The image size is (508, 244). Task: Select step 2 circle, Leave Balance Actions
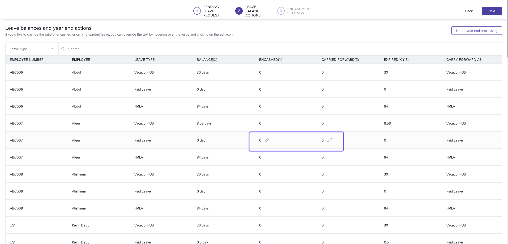[x=239, y=11]
